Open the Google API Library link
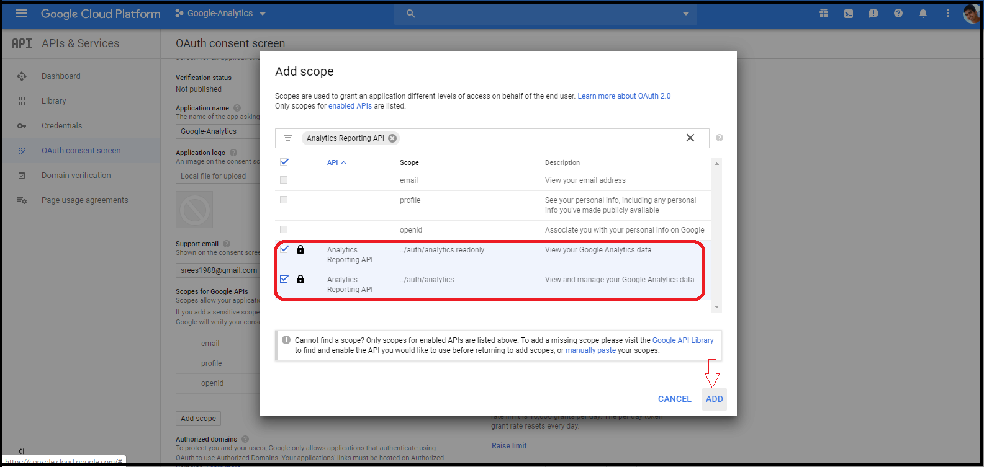The image size is (984, 467). 683,340
